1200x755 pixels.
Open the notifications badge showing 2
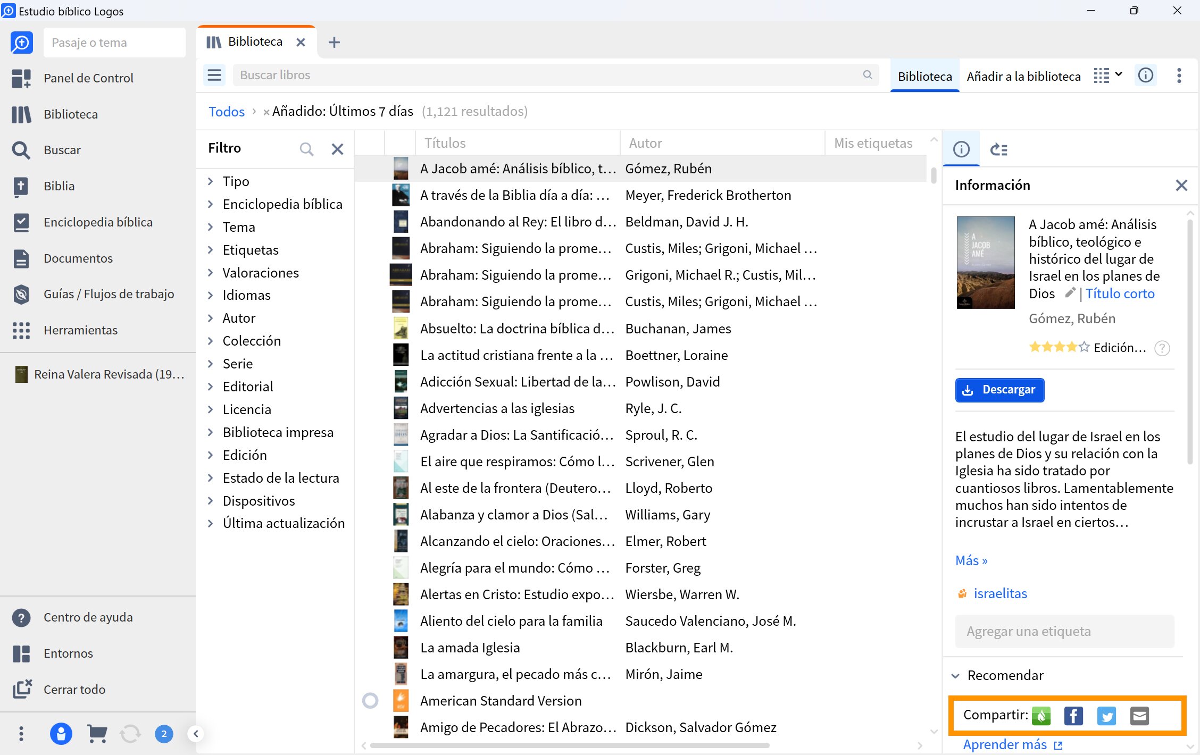(164, 734)
